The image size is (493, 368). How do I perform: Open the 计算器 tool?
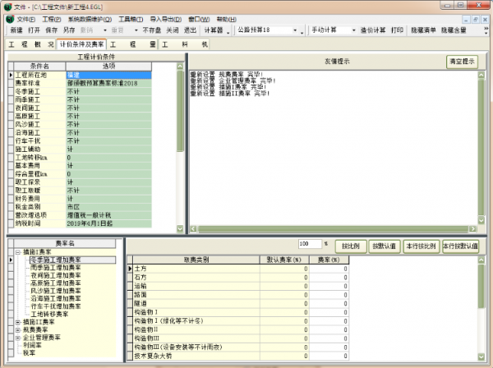(214, 30)
